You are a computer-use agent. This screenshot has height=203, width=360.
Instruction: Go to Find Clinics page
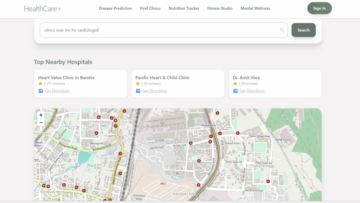point(151,8)
